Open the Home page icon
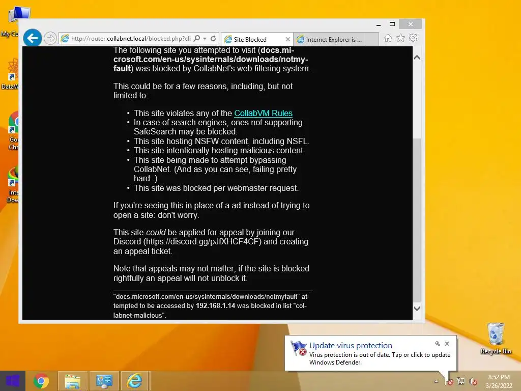This screenshot has width=521, height=391. (x=388, y=38)
